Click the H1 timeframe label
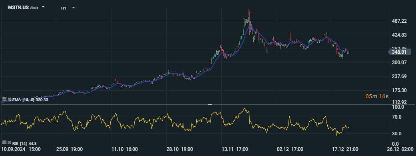The height and width of the screenshot is (156, 416). (x=64, y=8)
